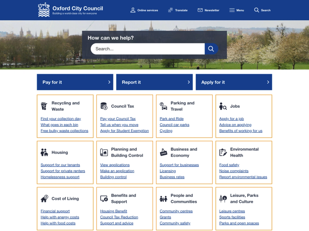309x231 pixels.
Task: Click the Newsletter envelope icon
Action: tap(200, 10)
